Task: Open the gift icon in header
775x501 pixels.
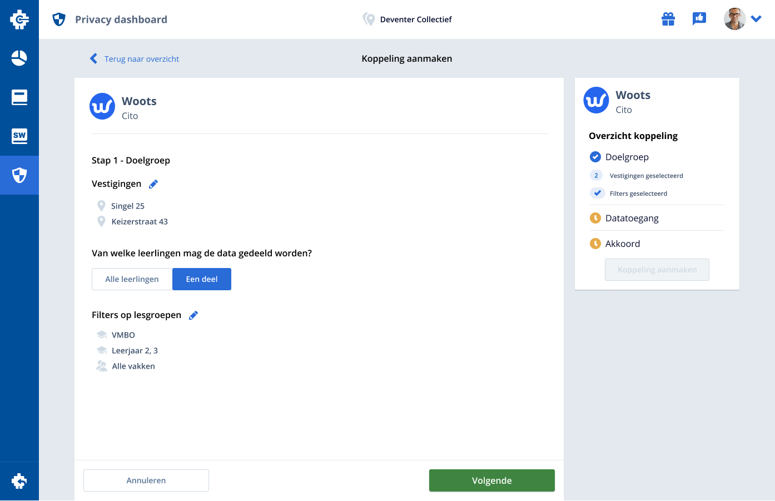Action: click(668, 19)
